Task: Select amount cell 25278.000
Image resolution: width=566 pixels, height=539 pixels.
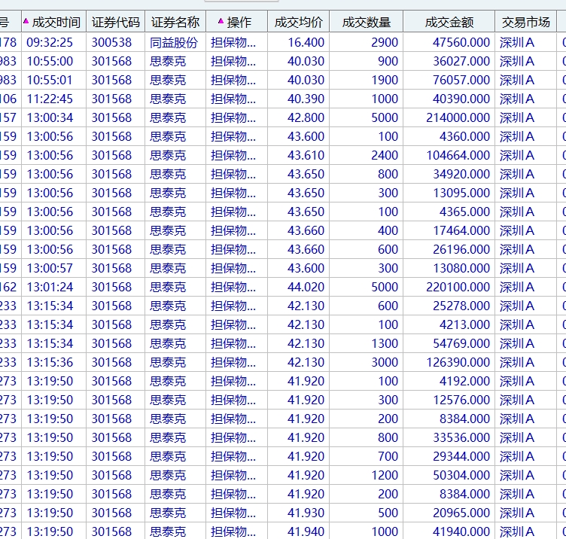Action: coord(461,306)
